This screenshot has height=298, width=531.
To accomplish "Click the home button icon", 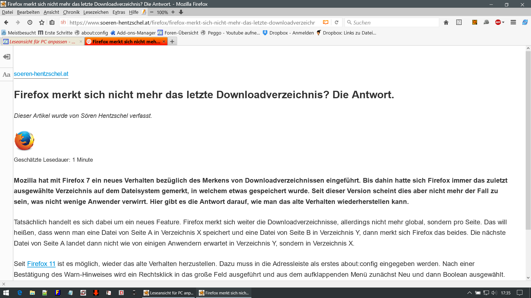I will tap(446, 22).
